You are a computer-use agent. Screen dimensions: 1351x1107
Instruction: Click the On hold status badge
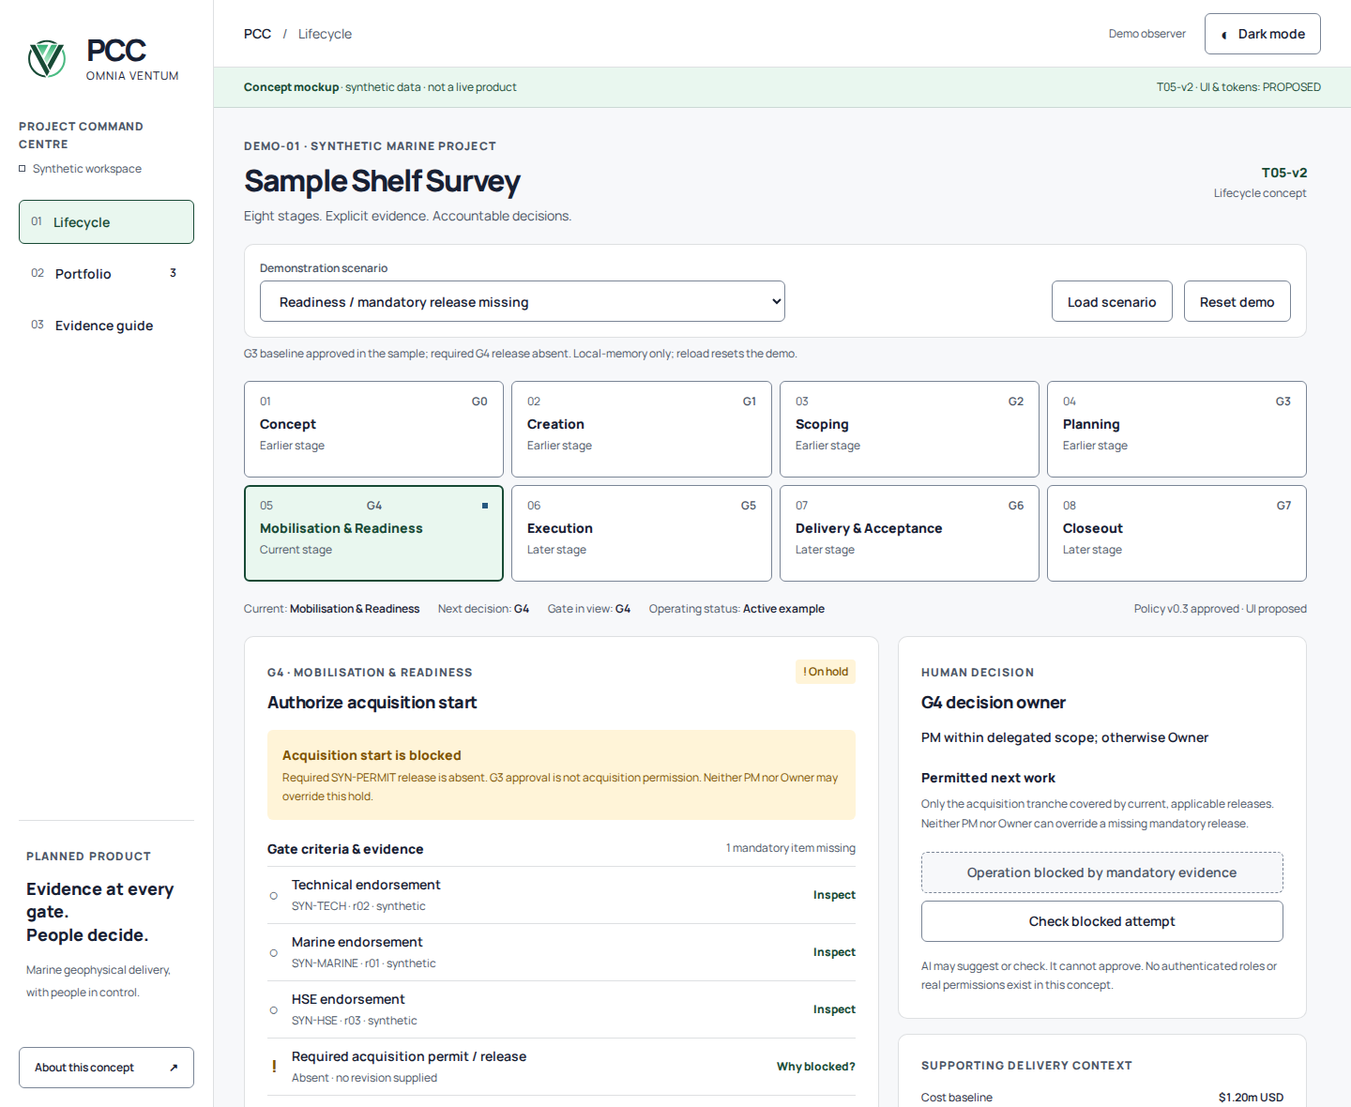(826, 672)
